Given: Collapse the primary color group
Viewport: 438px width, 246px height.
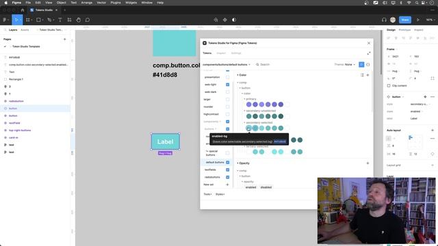Looking at the screenshot, I should pyautogui.click(x=250, y=99).
